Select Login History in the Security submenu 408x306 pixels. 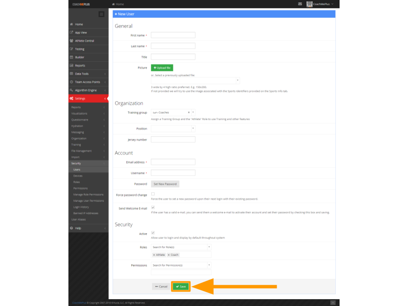(x=81, y=207)
